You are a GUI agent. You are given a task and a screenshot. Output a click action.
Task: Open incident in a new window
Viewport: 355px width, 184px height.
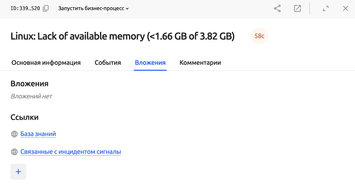(x=297, y=9)
